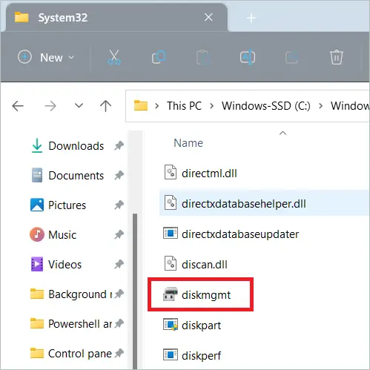Click the Copy icon in toolbar
The image size is (370, 370).
point(159,57)
